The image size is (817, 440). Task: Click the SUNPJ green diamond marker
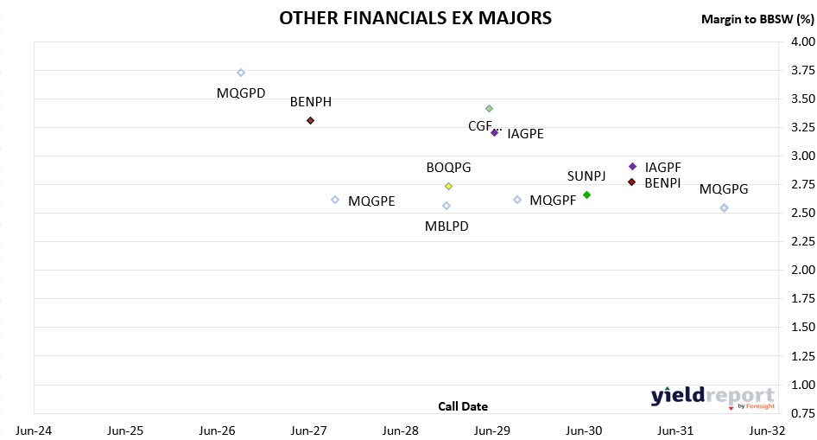point(586,195)
